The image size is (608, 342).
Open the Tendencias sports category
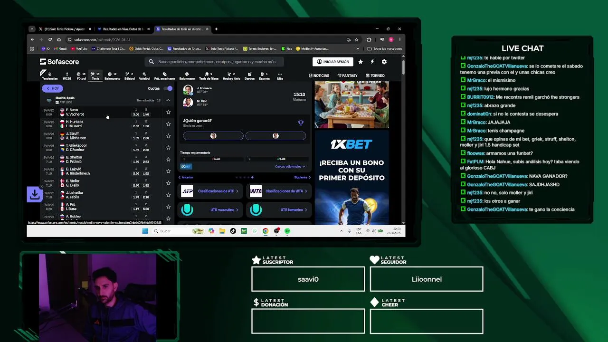pyautogui.click(x=49, y=76)
